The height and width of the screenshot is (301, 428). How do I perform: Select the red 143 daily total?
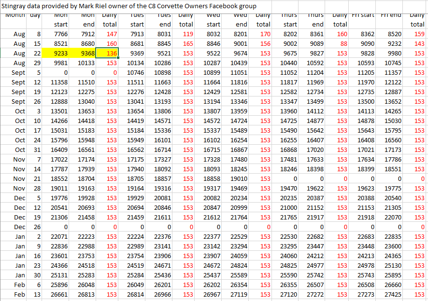tap(419, 43)
